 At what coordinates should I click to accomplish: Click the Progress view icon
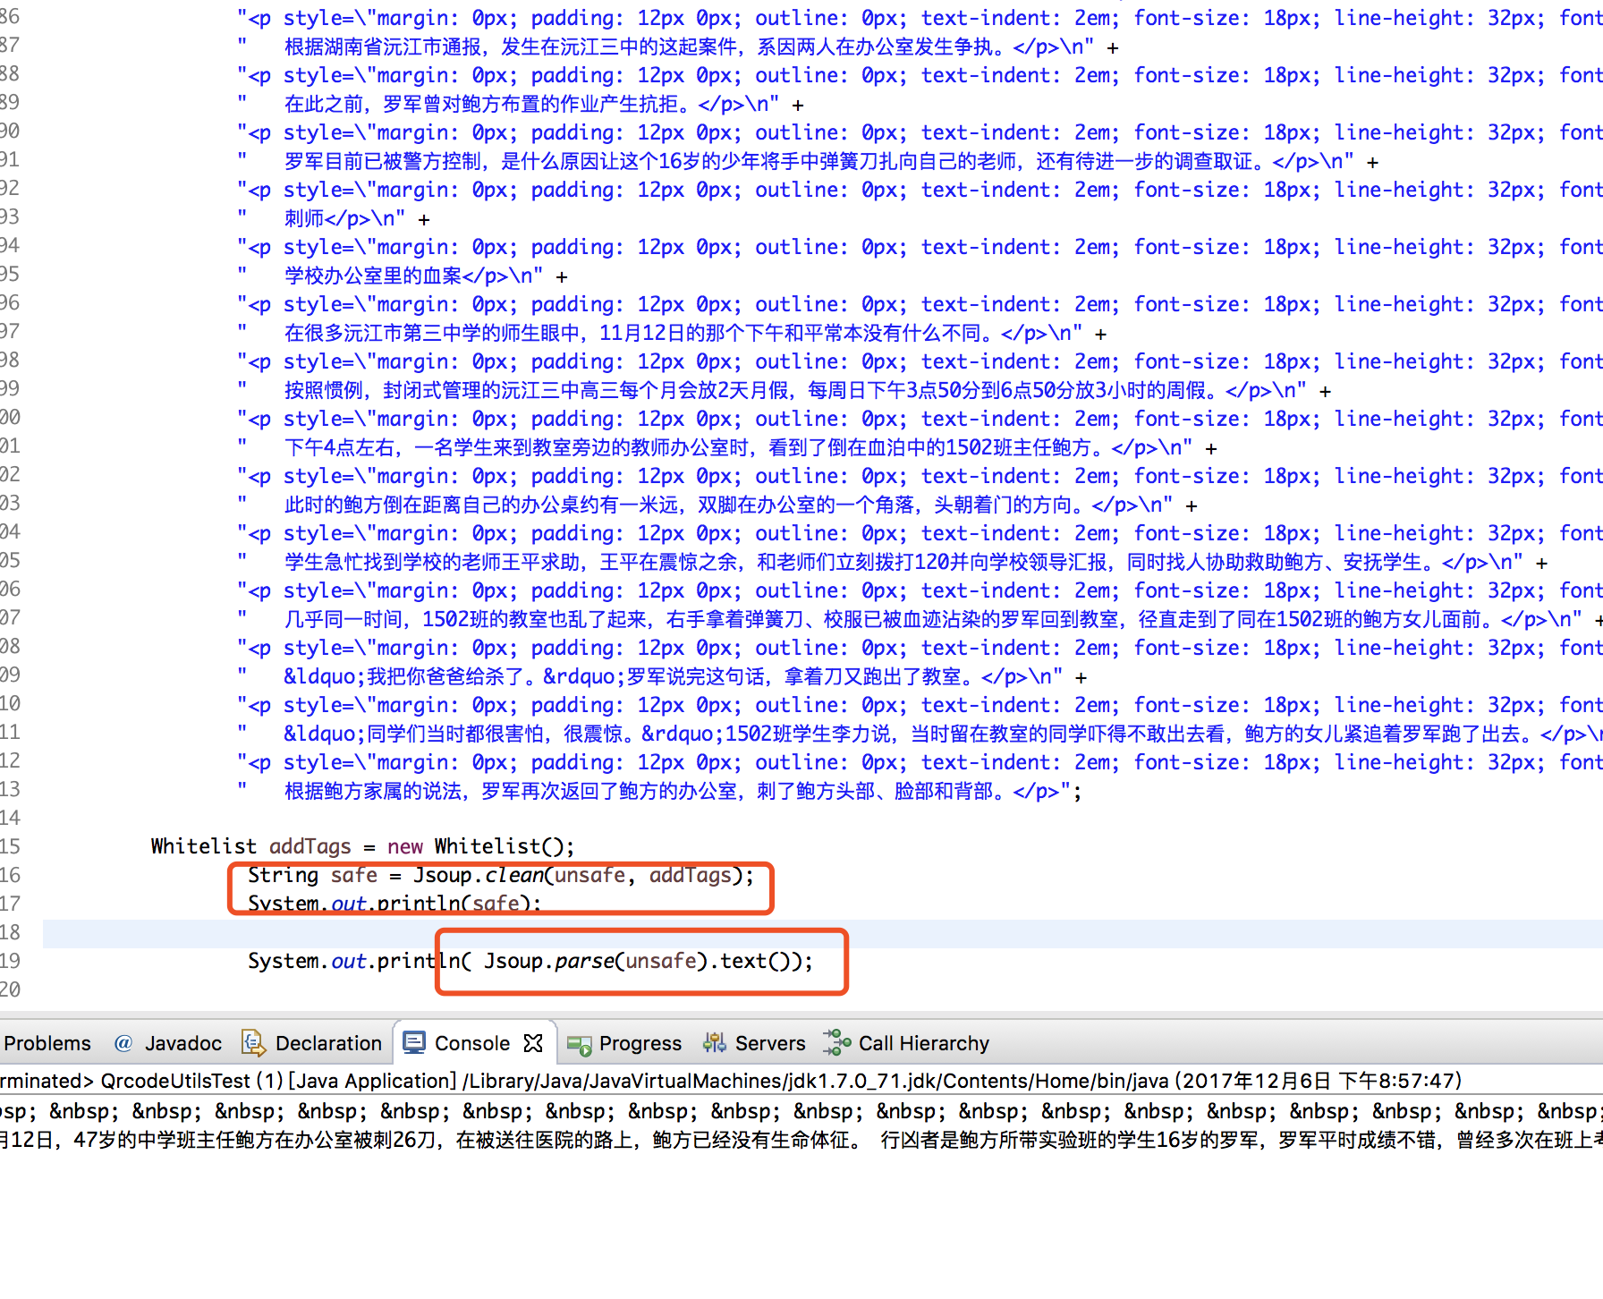(578, 1044)
